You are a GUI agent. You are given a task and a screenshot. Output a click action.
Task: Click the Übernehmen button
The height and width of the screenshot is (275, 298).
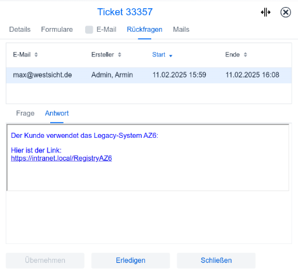click(x=45, y=260)
